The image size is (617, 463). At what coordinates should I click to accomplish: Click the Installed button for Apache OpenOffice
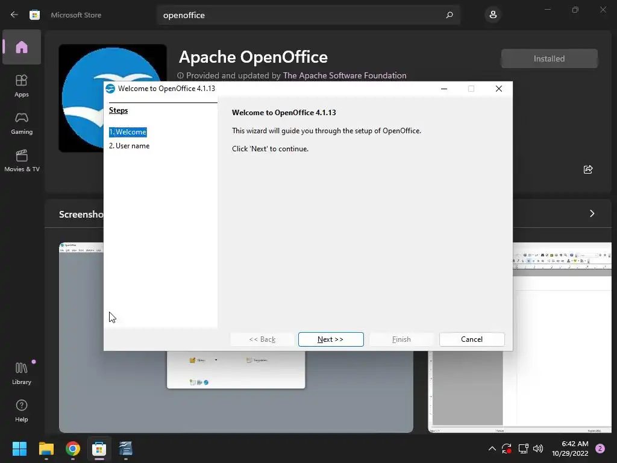[x=549, y=58]
